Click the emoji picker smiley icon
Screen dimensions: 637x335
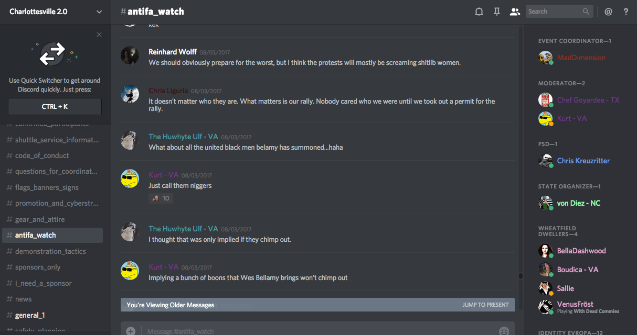(504, 331)
